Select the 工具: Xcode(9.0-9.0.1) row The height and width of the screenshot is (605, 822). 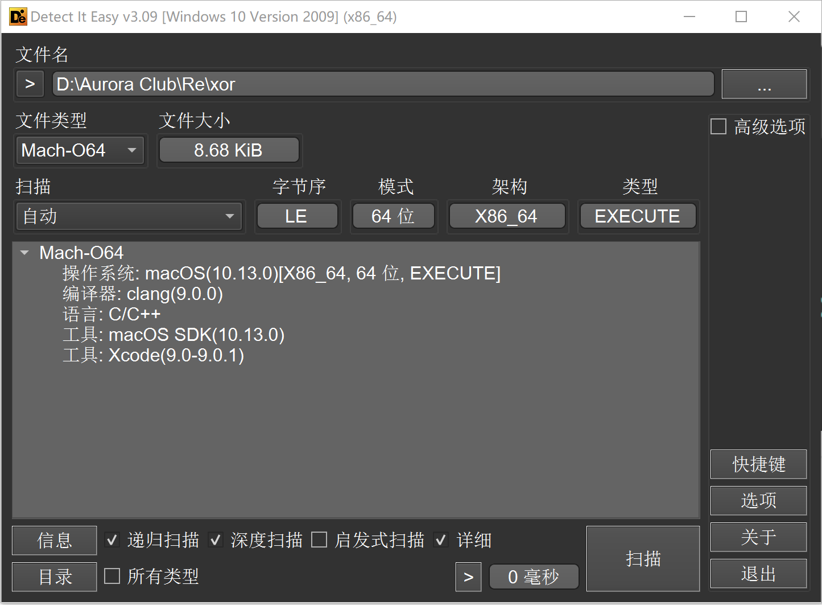(153, 355)
